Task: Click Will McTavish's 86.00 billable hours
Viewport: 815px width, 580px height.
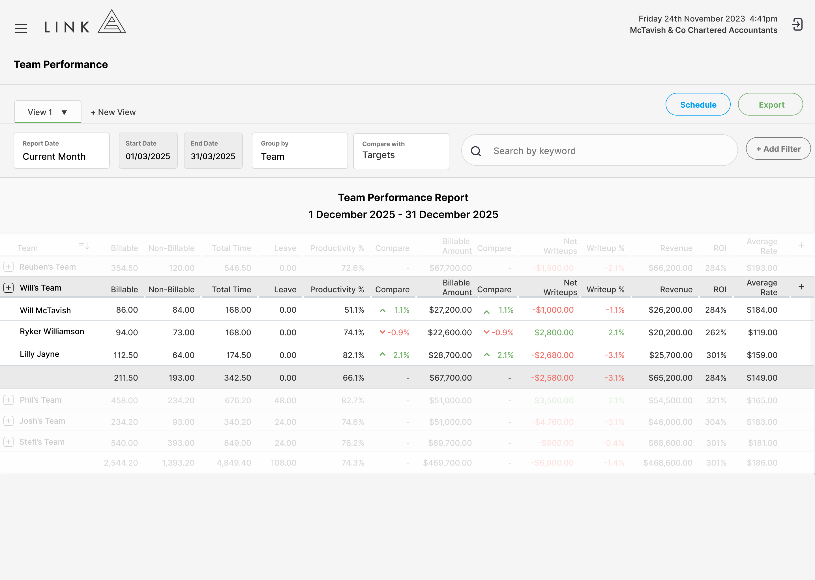Action: tap(127, 310)
